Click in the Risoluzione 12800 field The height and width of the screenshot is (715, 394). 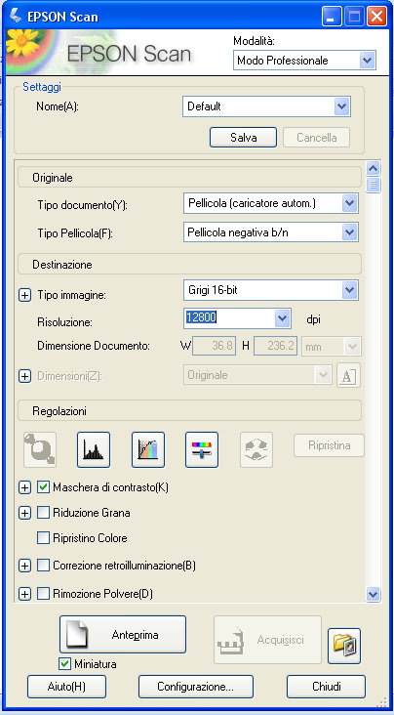pos(229,317)
